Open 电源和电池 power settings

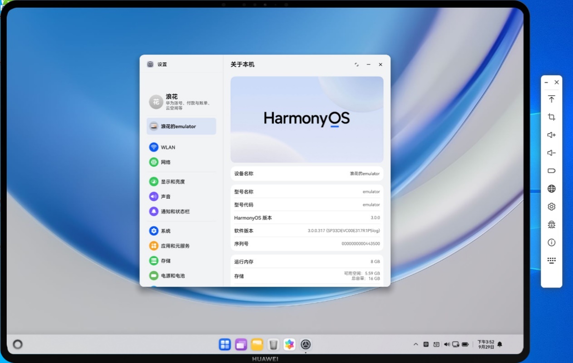181,276
